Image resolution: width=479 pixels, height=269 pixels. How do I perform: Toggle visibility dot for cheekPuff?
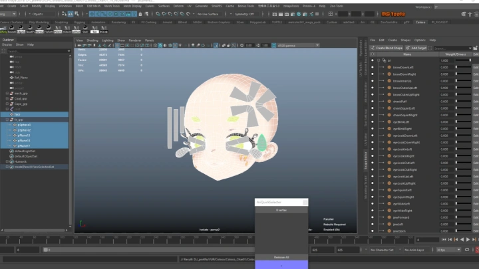click(x=373, y=102)
